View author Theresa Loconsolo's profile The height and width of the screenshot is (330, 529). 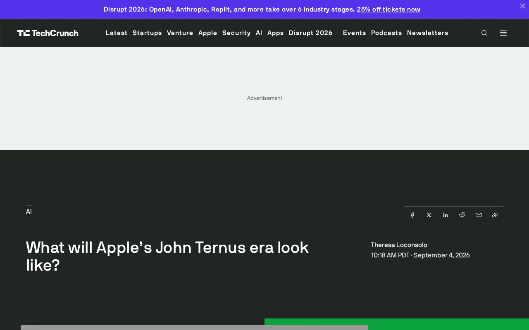(399, 245)
